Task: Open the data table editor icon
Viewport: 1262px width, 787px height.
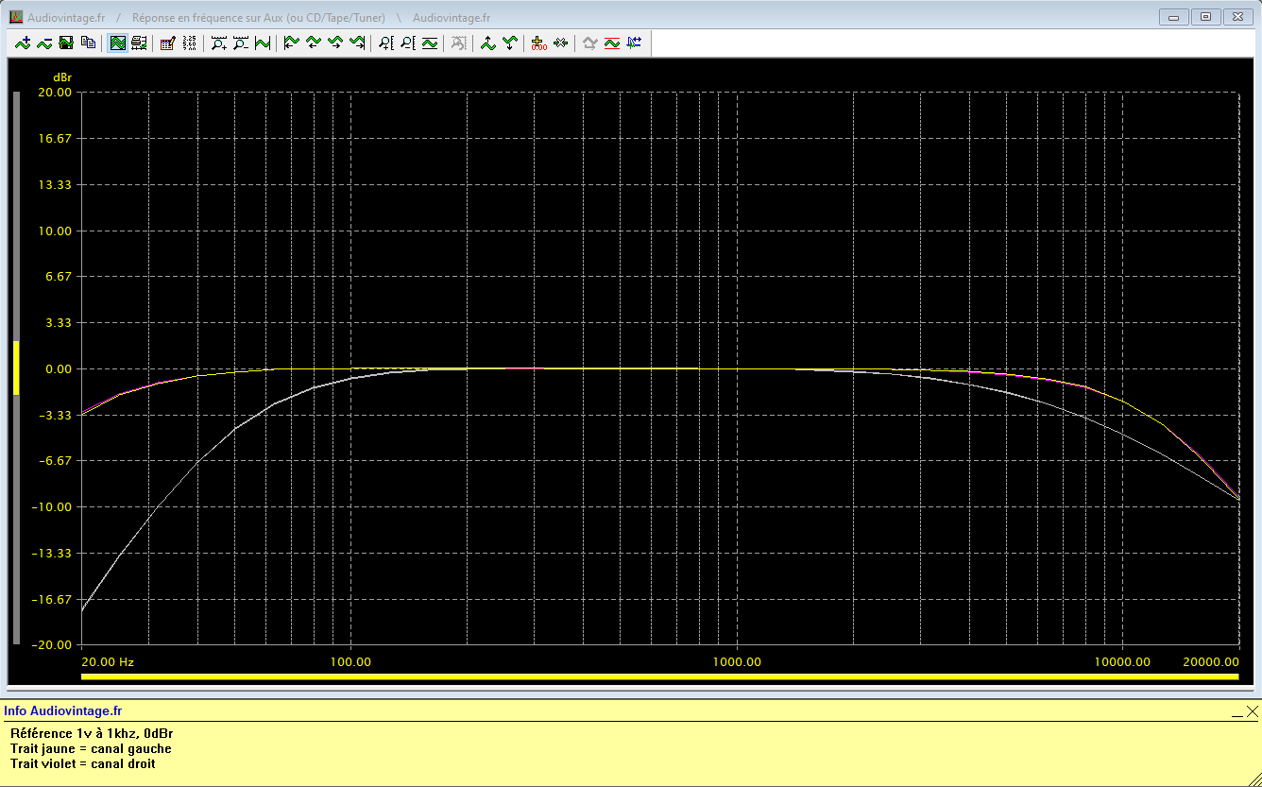Action: point(168,43)
